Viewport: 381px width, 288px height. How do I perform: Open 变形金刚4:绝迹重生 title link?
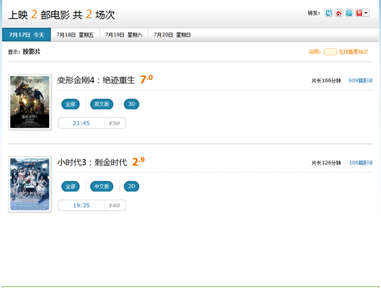[96, 80]
